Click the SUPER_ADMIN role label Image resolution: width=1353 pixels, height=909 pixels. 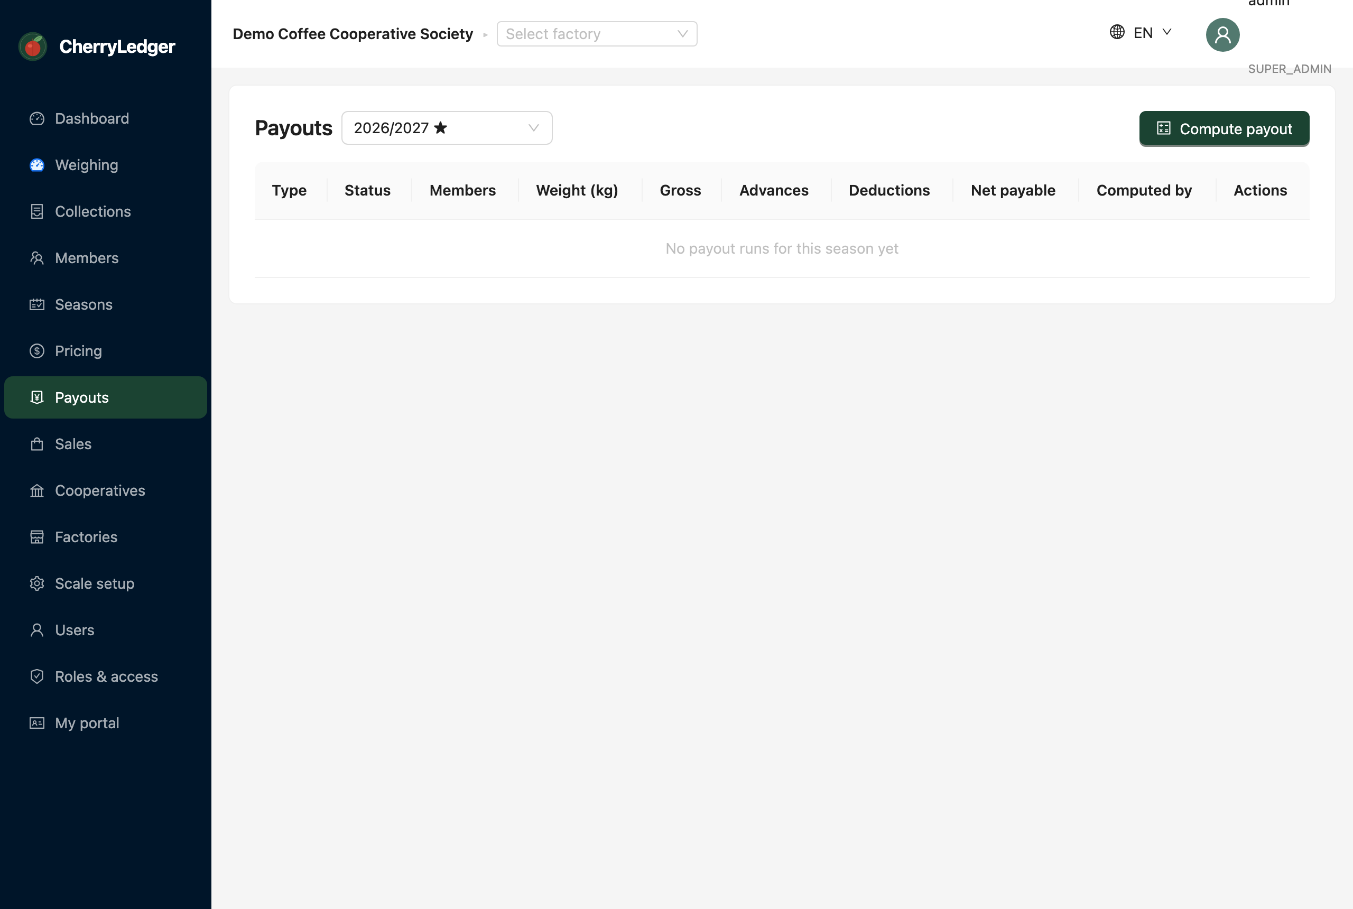pos(1289,68)
